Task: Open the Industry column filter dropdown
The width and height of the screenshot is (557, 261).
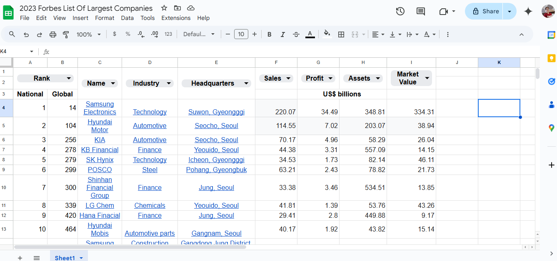Action: coord(169,84)
